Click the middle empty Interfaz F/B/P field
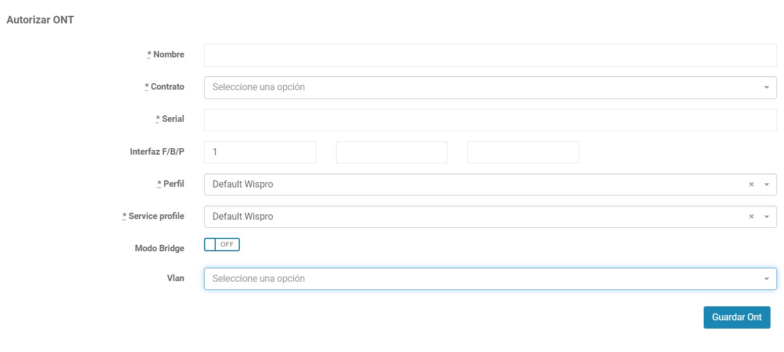Image resolution: width=784 pixels, height=352 pixels. tap(392, 152)
